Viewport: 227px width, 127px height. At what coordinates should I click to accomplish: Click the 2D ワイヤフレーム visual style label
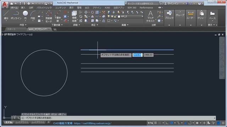(x=22, y=35)
